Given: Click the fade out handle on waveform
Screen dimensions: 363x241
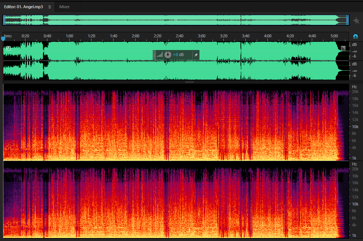Looking at the screenshot, I should click(343, 48).
